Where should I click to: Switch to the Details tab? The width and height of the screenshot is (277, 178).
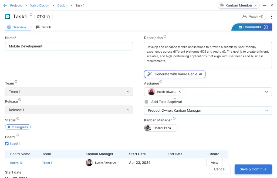tap(43, 27)
